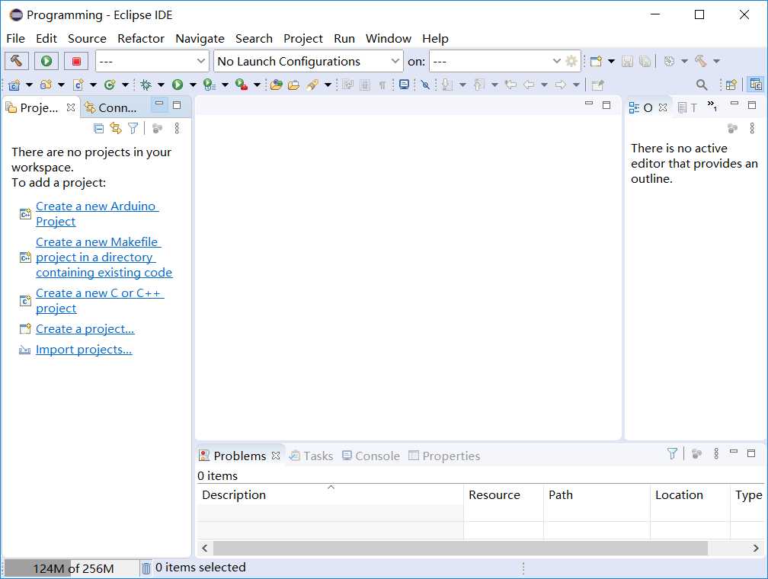Click the Search flashlight toolbar icon
768x579 pixels.
pyautogui.click(x=312, y=85)
